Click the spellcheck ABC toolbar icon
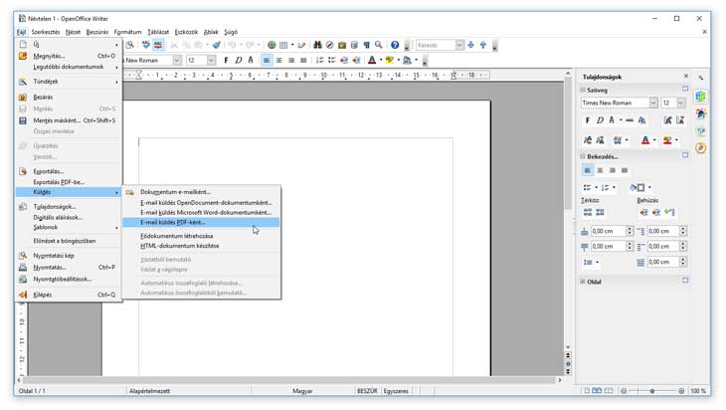 (x=146, y=45)
